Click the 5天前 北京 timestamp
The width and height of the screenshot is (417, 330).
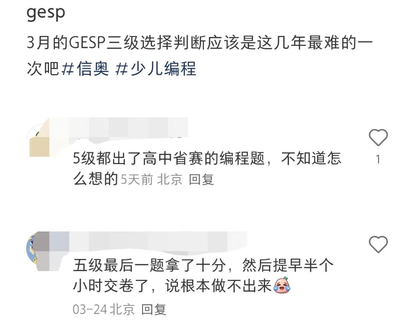(151, 179)
